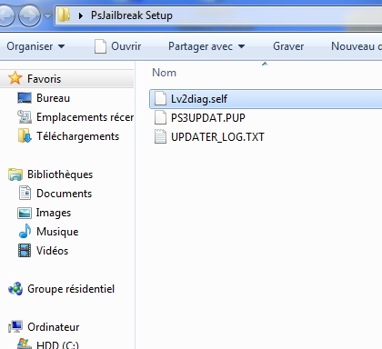Open the Téléchargements folder icon
The width and height of the screenshot is (382, 349).
click(25, 136)
